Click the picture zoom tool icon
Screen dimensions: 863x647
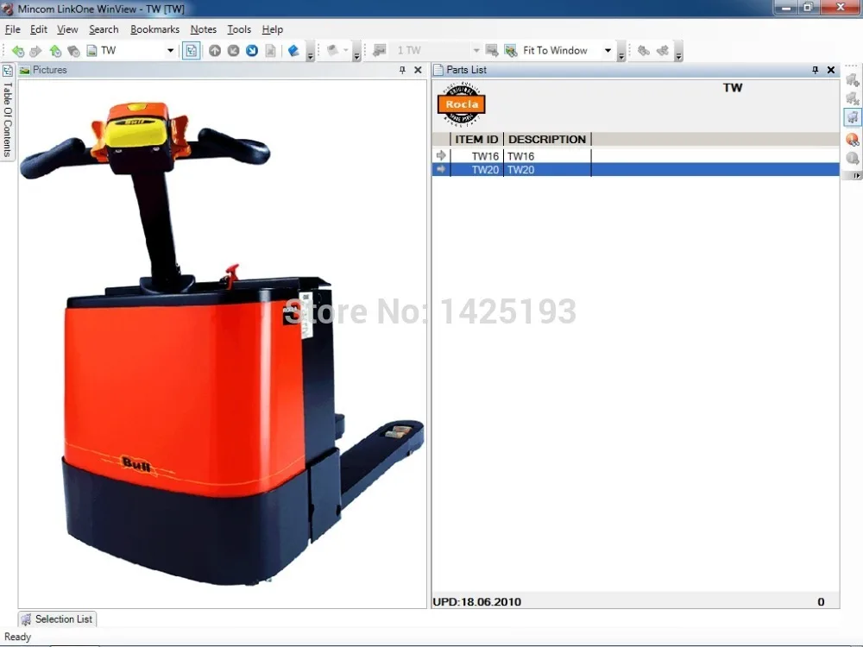click(510, 51)
